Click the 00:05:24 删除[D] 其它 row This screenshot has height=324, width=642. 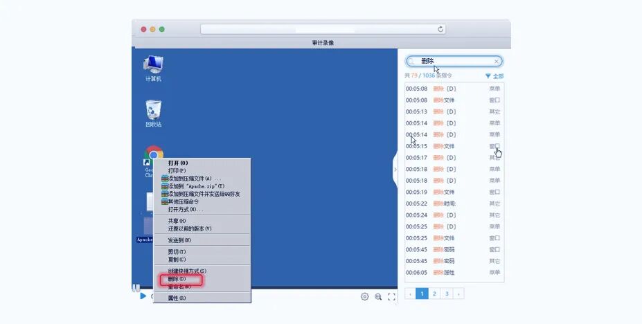[454, 215]
